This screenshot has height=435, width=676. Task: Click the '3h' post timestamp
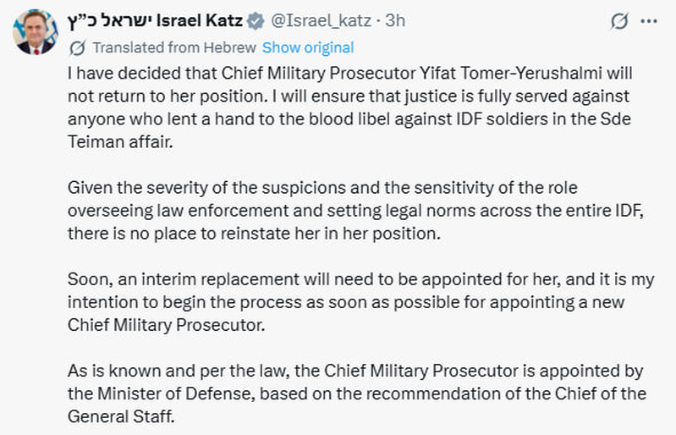click(x=395, y=21)
